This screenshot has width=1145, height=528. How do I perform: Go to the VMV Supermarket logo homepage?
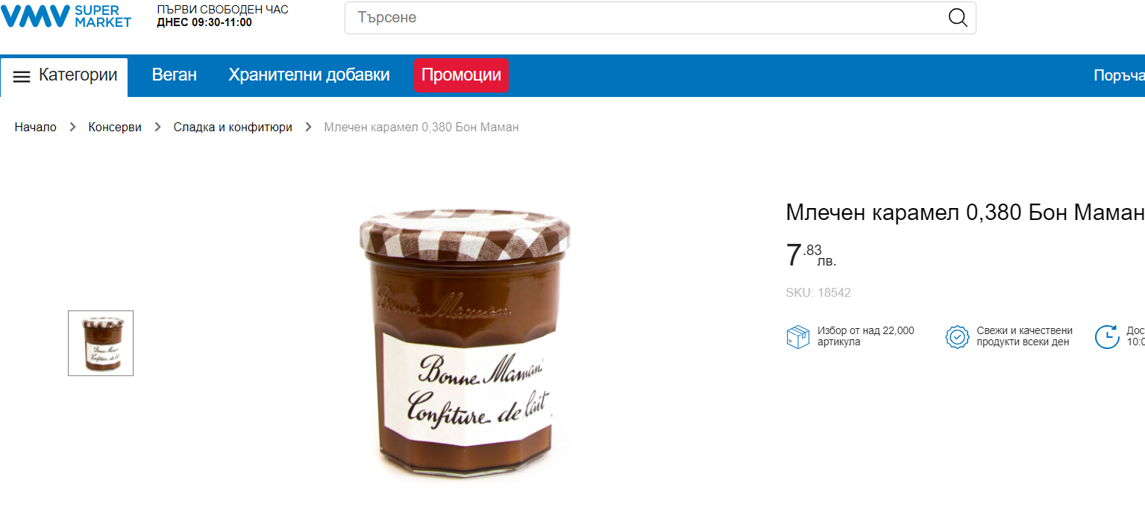(66, 16)
